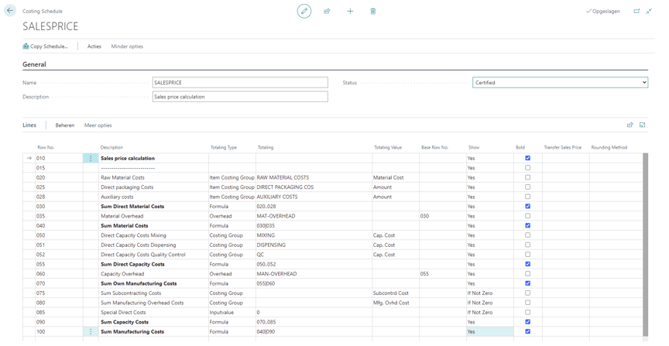This screenshot has width=669, height=346.
Task: Toggle Bold checkbox for Sum Manufacturing Costs
Action: [528, 331]
